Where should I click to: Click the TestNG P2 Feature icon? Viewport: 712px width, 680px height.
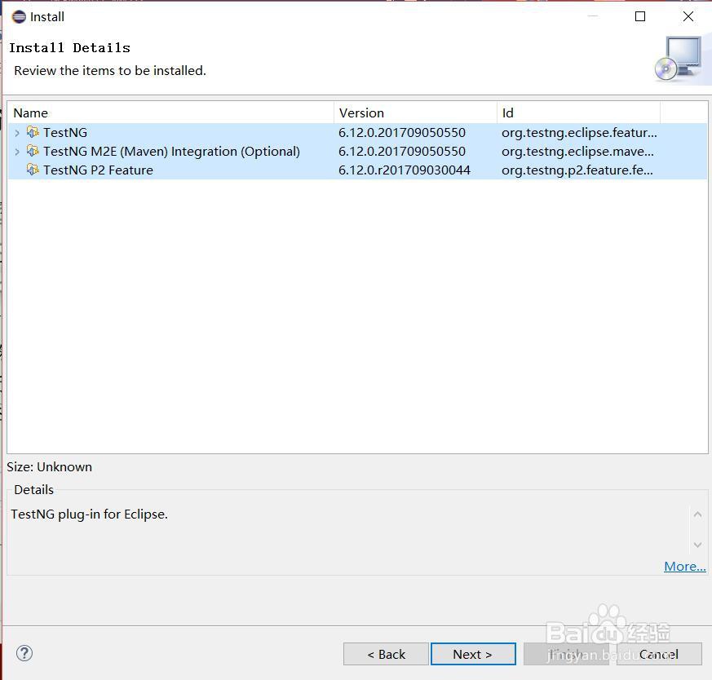click(33, 170)
